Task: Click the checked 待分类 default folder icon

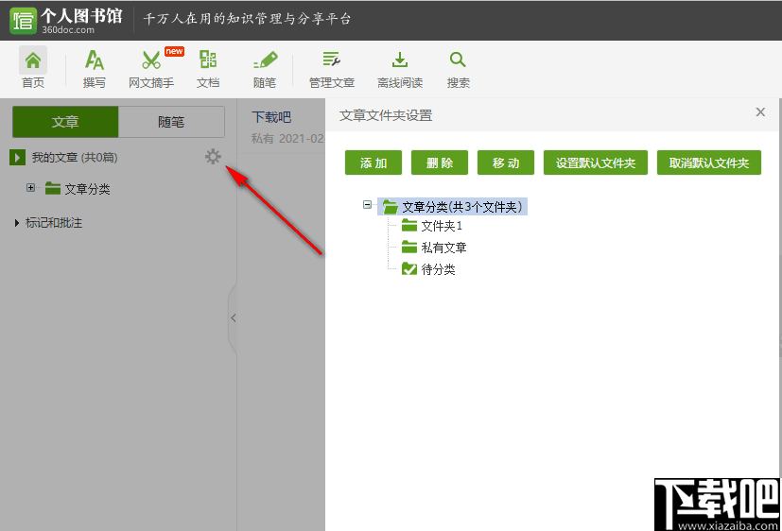Action: [x=408, y=269]
